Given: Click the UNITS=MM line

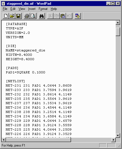Looking at the screenshot, I should click(x=15, y=37).
